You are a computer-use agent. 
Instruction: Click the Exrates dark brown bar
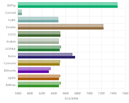coord(61,28)
